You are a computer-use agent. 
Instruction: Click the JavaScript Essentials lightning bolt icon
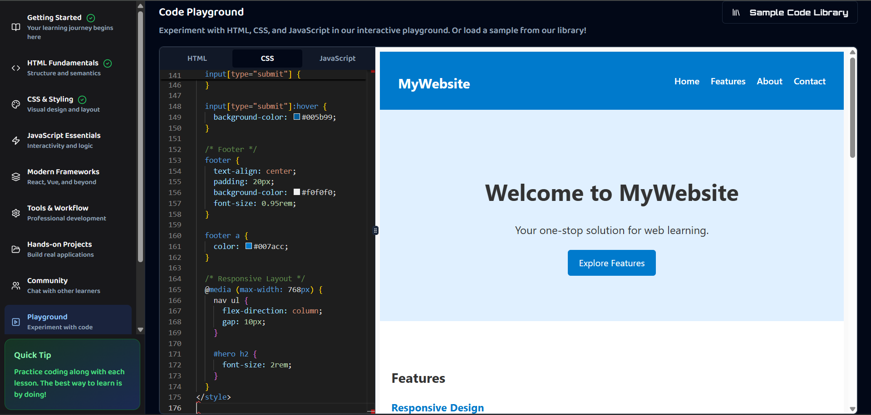click(16, 141)
